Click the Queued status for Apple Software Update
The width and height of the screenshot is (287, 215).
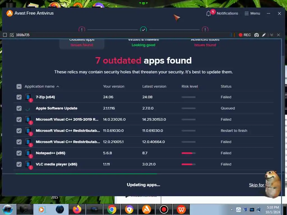[x=228, y=108]
